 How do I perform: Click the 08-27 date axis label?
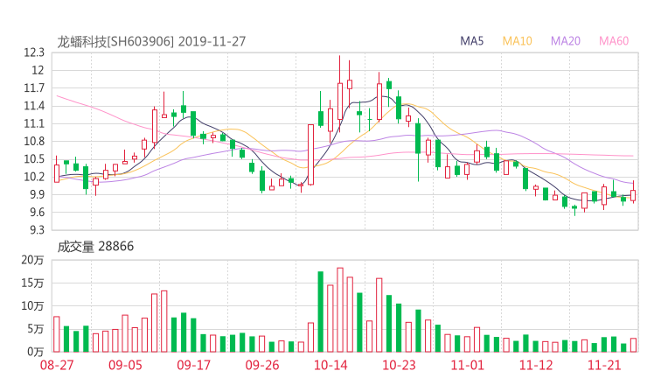(x=57, y=365)
